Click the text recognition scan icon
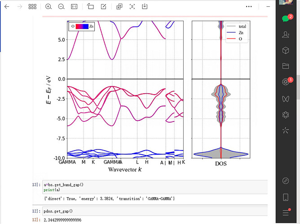Screen dimensions: 300x224 point(132,7)
